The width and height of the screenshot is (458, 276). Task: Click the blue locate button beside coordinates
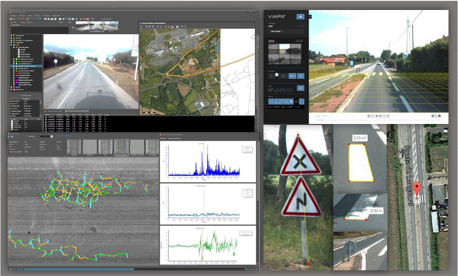[x=301, y=88]
